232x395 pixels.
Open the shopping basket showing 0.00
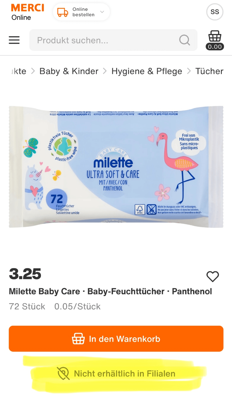(215, 40)
